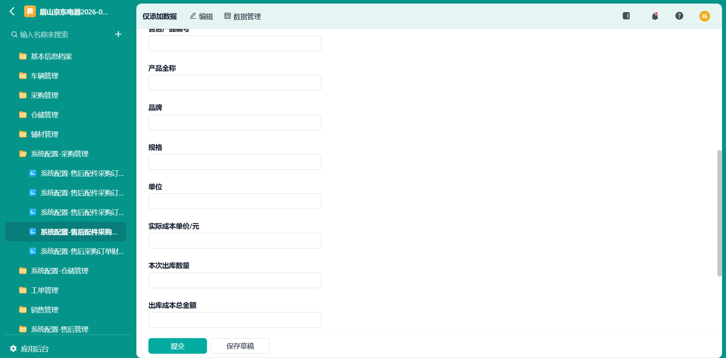Image resolution: width=726 pixels, height=358 pixels.
Task: Click the 实际成本单价/元 input field
Action: tap(235, 241)
